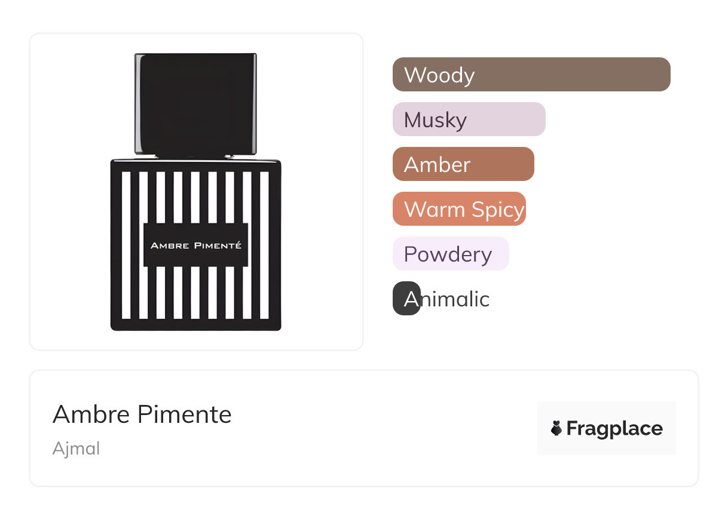The image size is (728, 516).
Task: Click the 'nimalic' text beside the dark swatch
Action: click(x=455, y=299)
